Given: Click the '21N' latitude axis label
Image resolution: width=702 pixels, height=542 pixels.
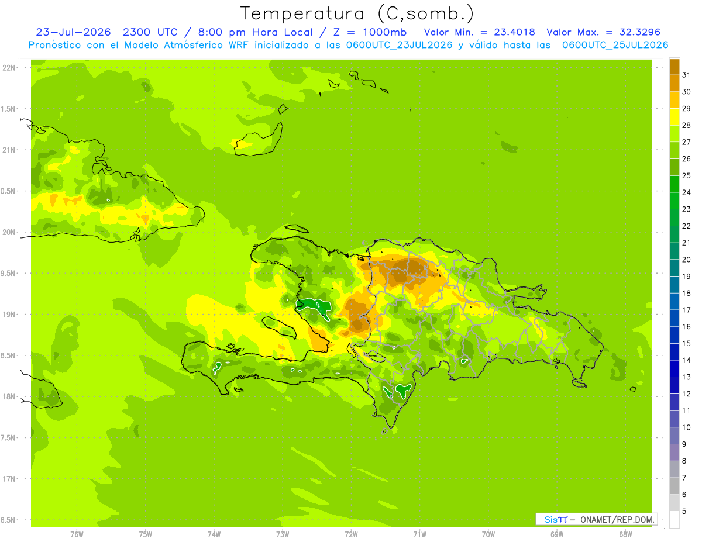Looking at the screenshot, I should [x=10, y=150].
